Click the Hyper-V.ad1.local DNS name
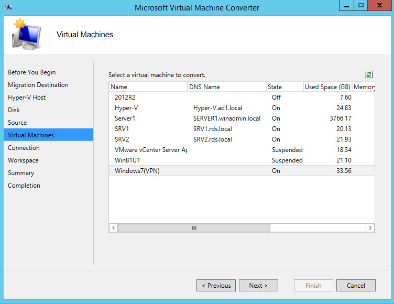 click(x=217, y=108)
